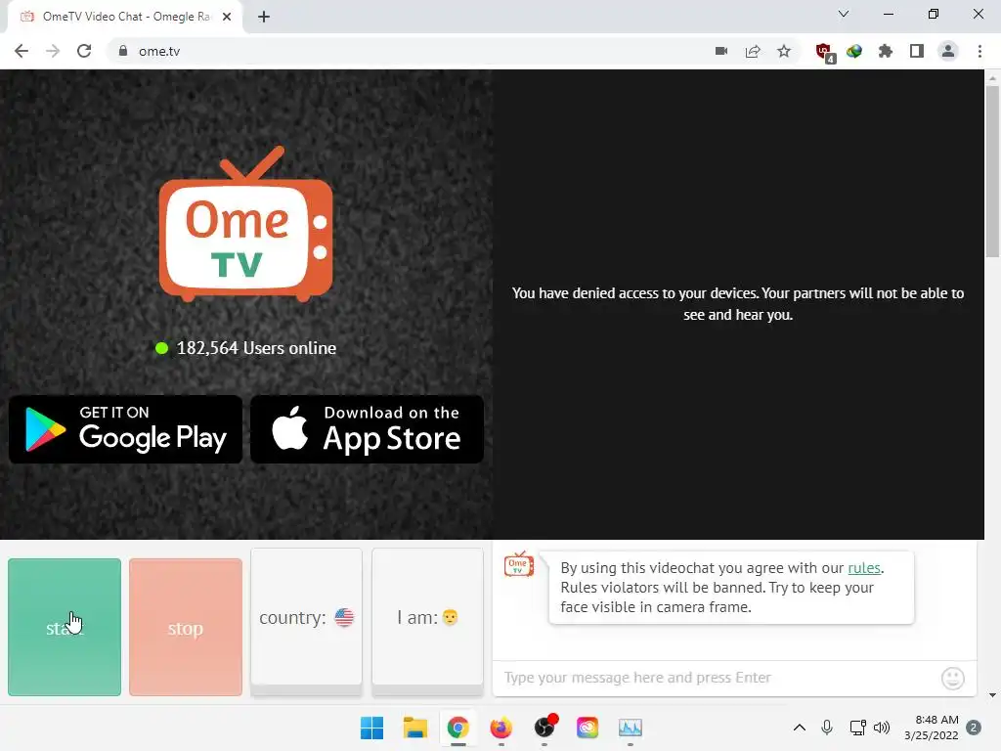The image size is (1001, 751).
Task: Open network status tray icon
Action: tap(857, 728)
